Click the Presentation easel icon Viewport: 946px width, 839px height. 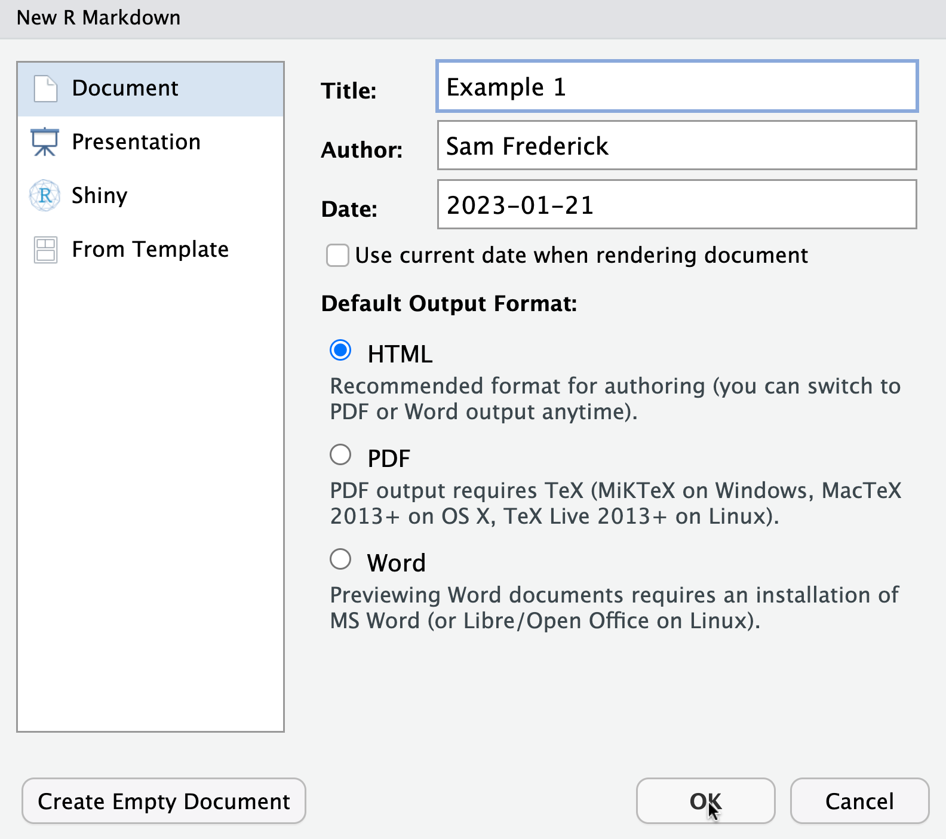pyautogui.click(x=45, y=142)
